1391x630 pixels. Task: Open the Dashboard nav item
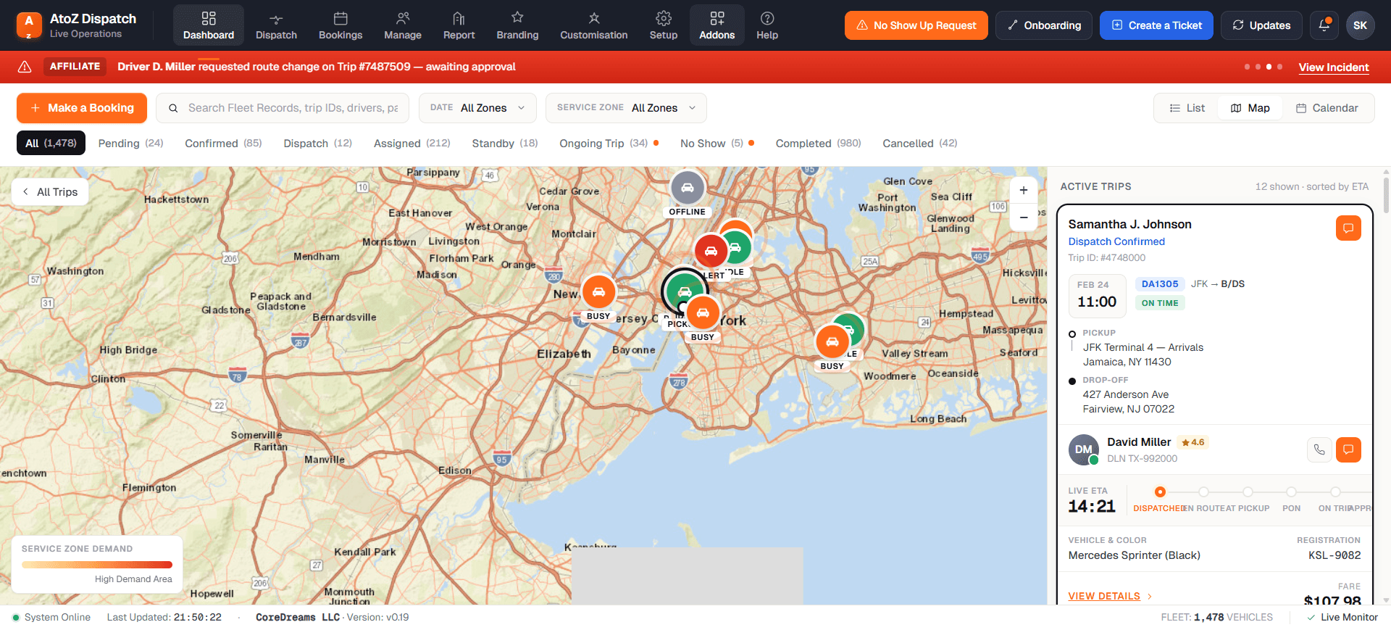pos(209,25)
